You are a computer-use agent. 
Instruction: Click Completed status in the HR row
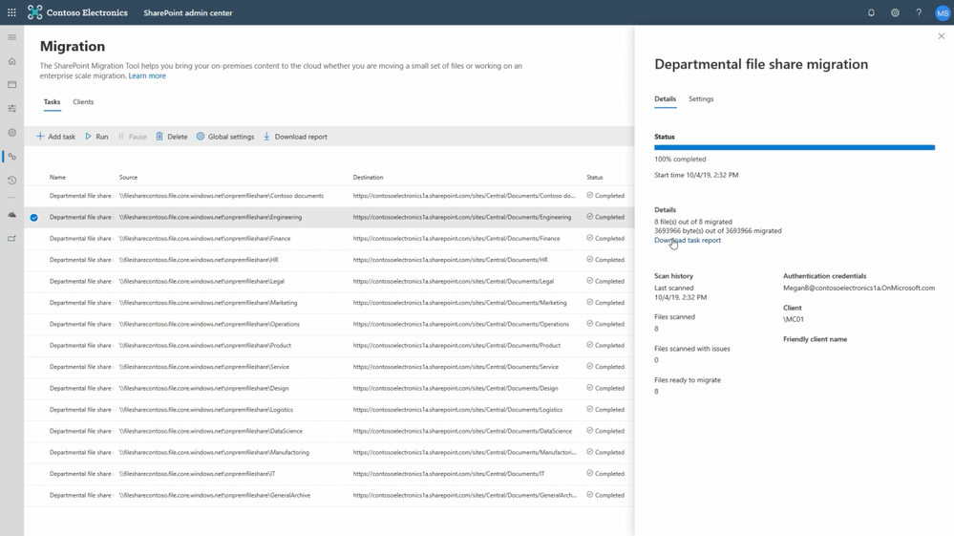605,260
